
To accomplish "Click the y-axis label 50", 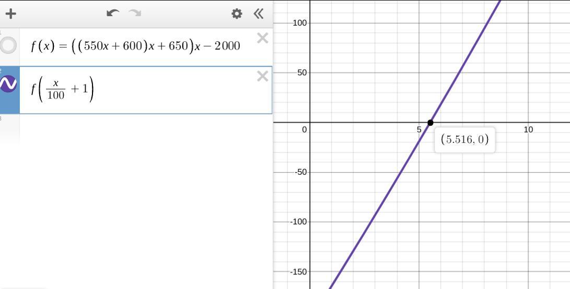I will pos(302,73).
